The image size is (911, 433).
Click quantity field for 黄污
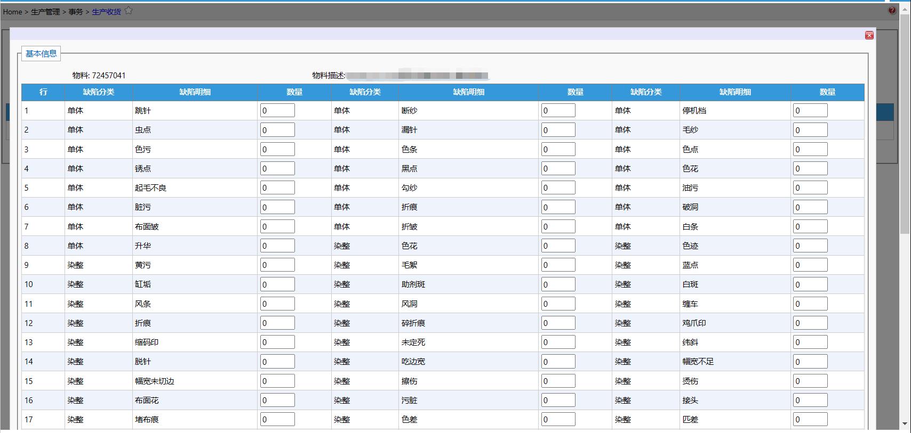[277, 265]
